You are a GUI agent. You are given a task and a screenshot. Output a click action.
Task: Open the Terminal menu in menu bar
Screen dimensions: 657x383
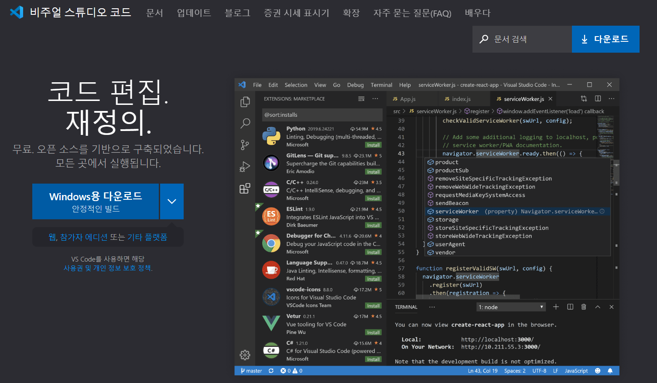pyautogui.click(x=381, y=85)
